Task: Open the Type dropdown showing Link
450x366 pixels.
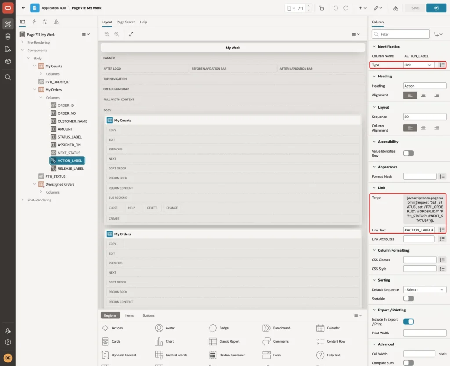Action: [x=418, y=65]
